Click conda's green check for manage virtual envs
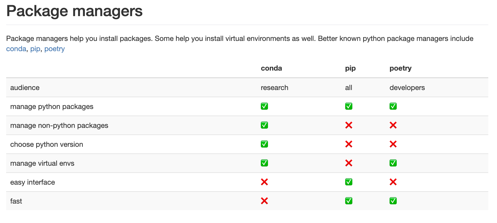The width and height of the screenshot is (497, 223). [x=264, y=163]
